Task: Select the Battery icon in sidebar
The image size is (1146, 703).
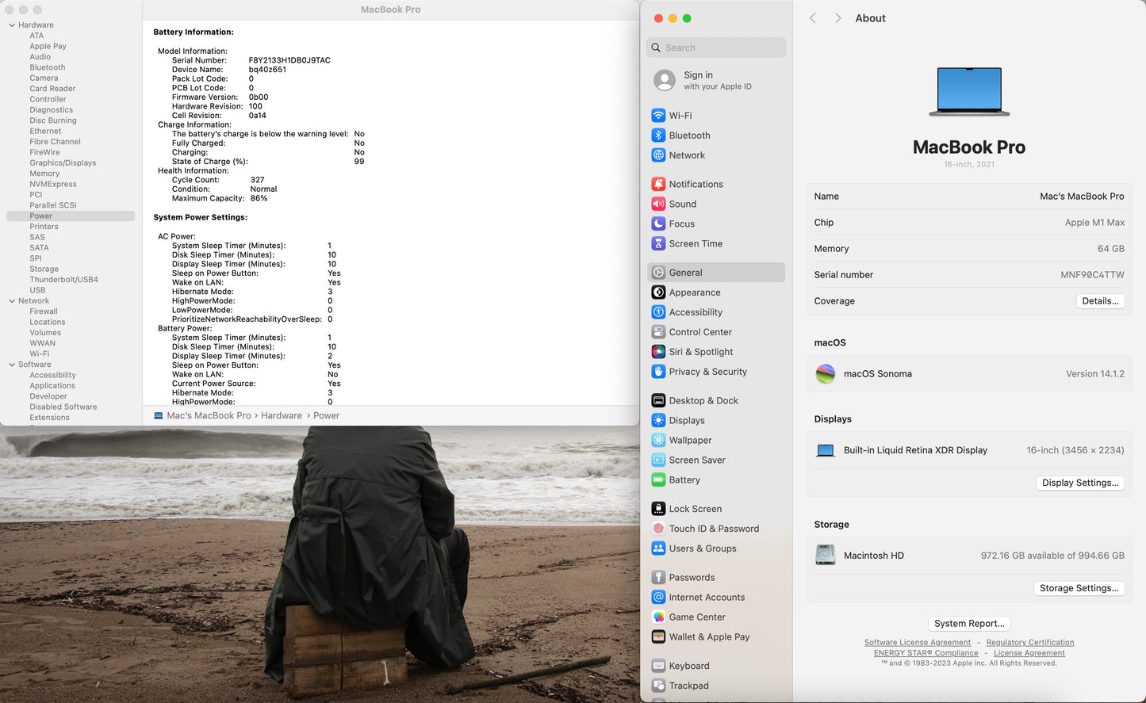Action: pos(658,479)
